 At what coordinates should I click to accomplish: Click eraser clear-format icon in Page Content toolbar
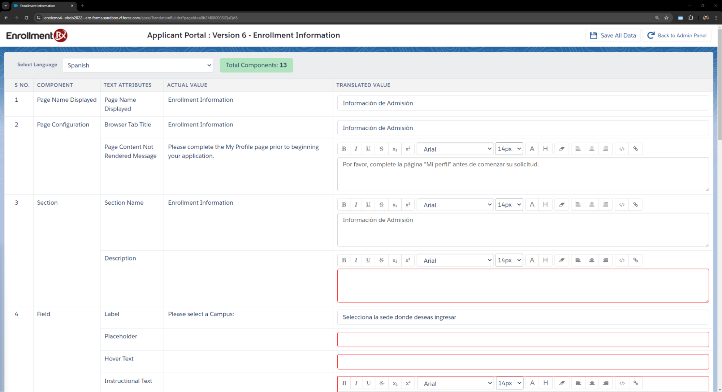coord(562,149)
